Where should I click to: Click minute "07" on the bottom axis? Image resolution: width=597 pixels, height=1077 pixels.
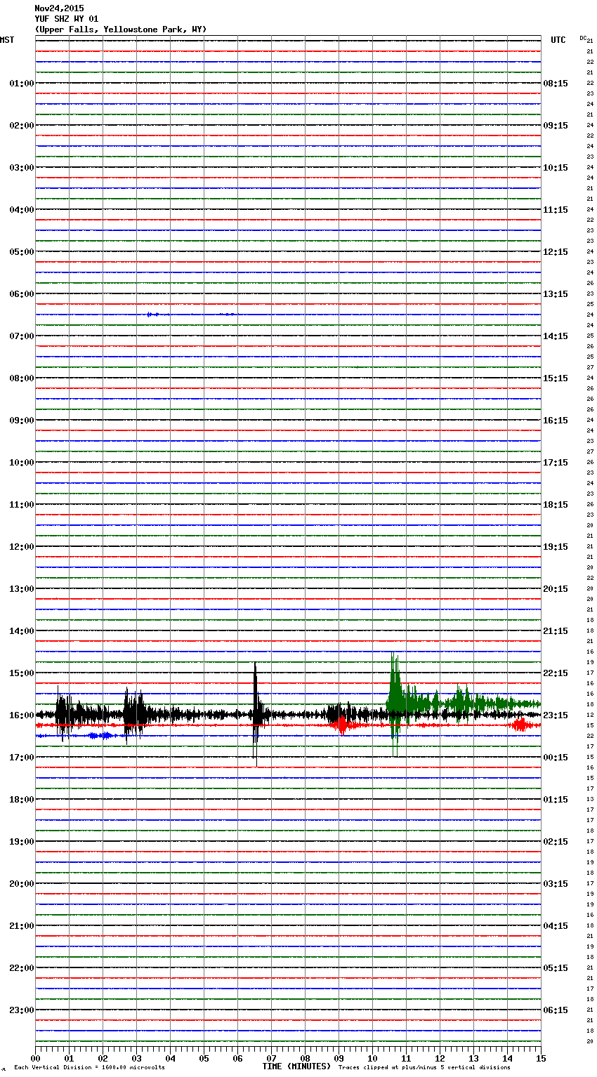point(271,1058)
